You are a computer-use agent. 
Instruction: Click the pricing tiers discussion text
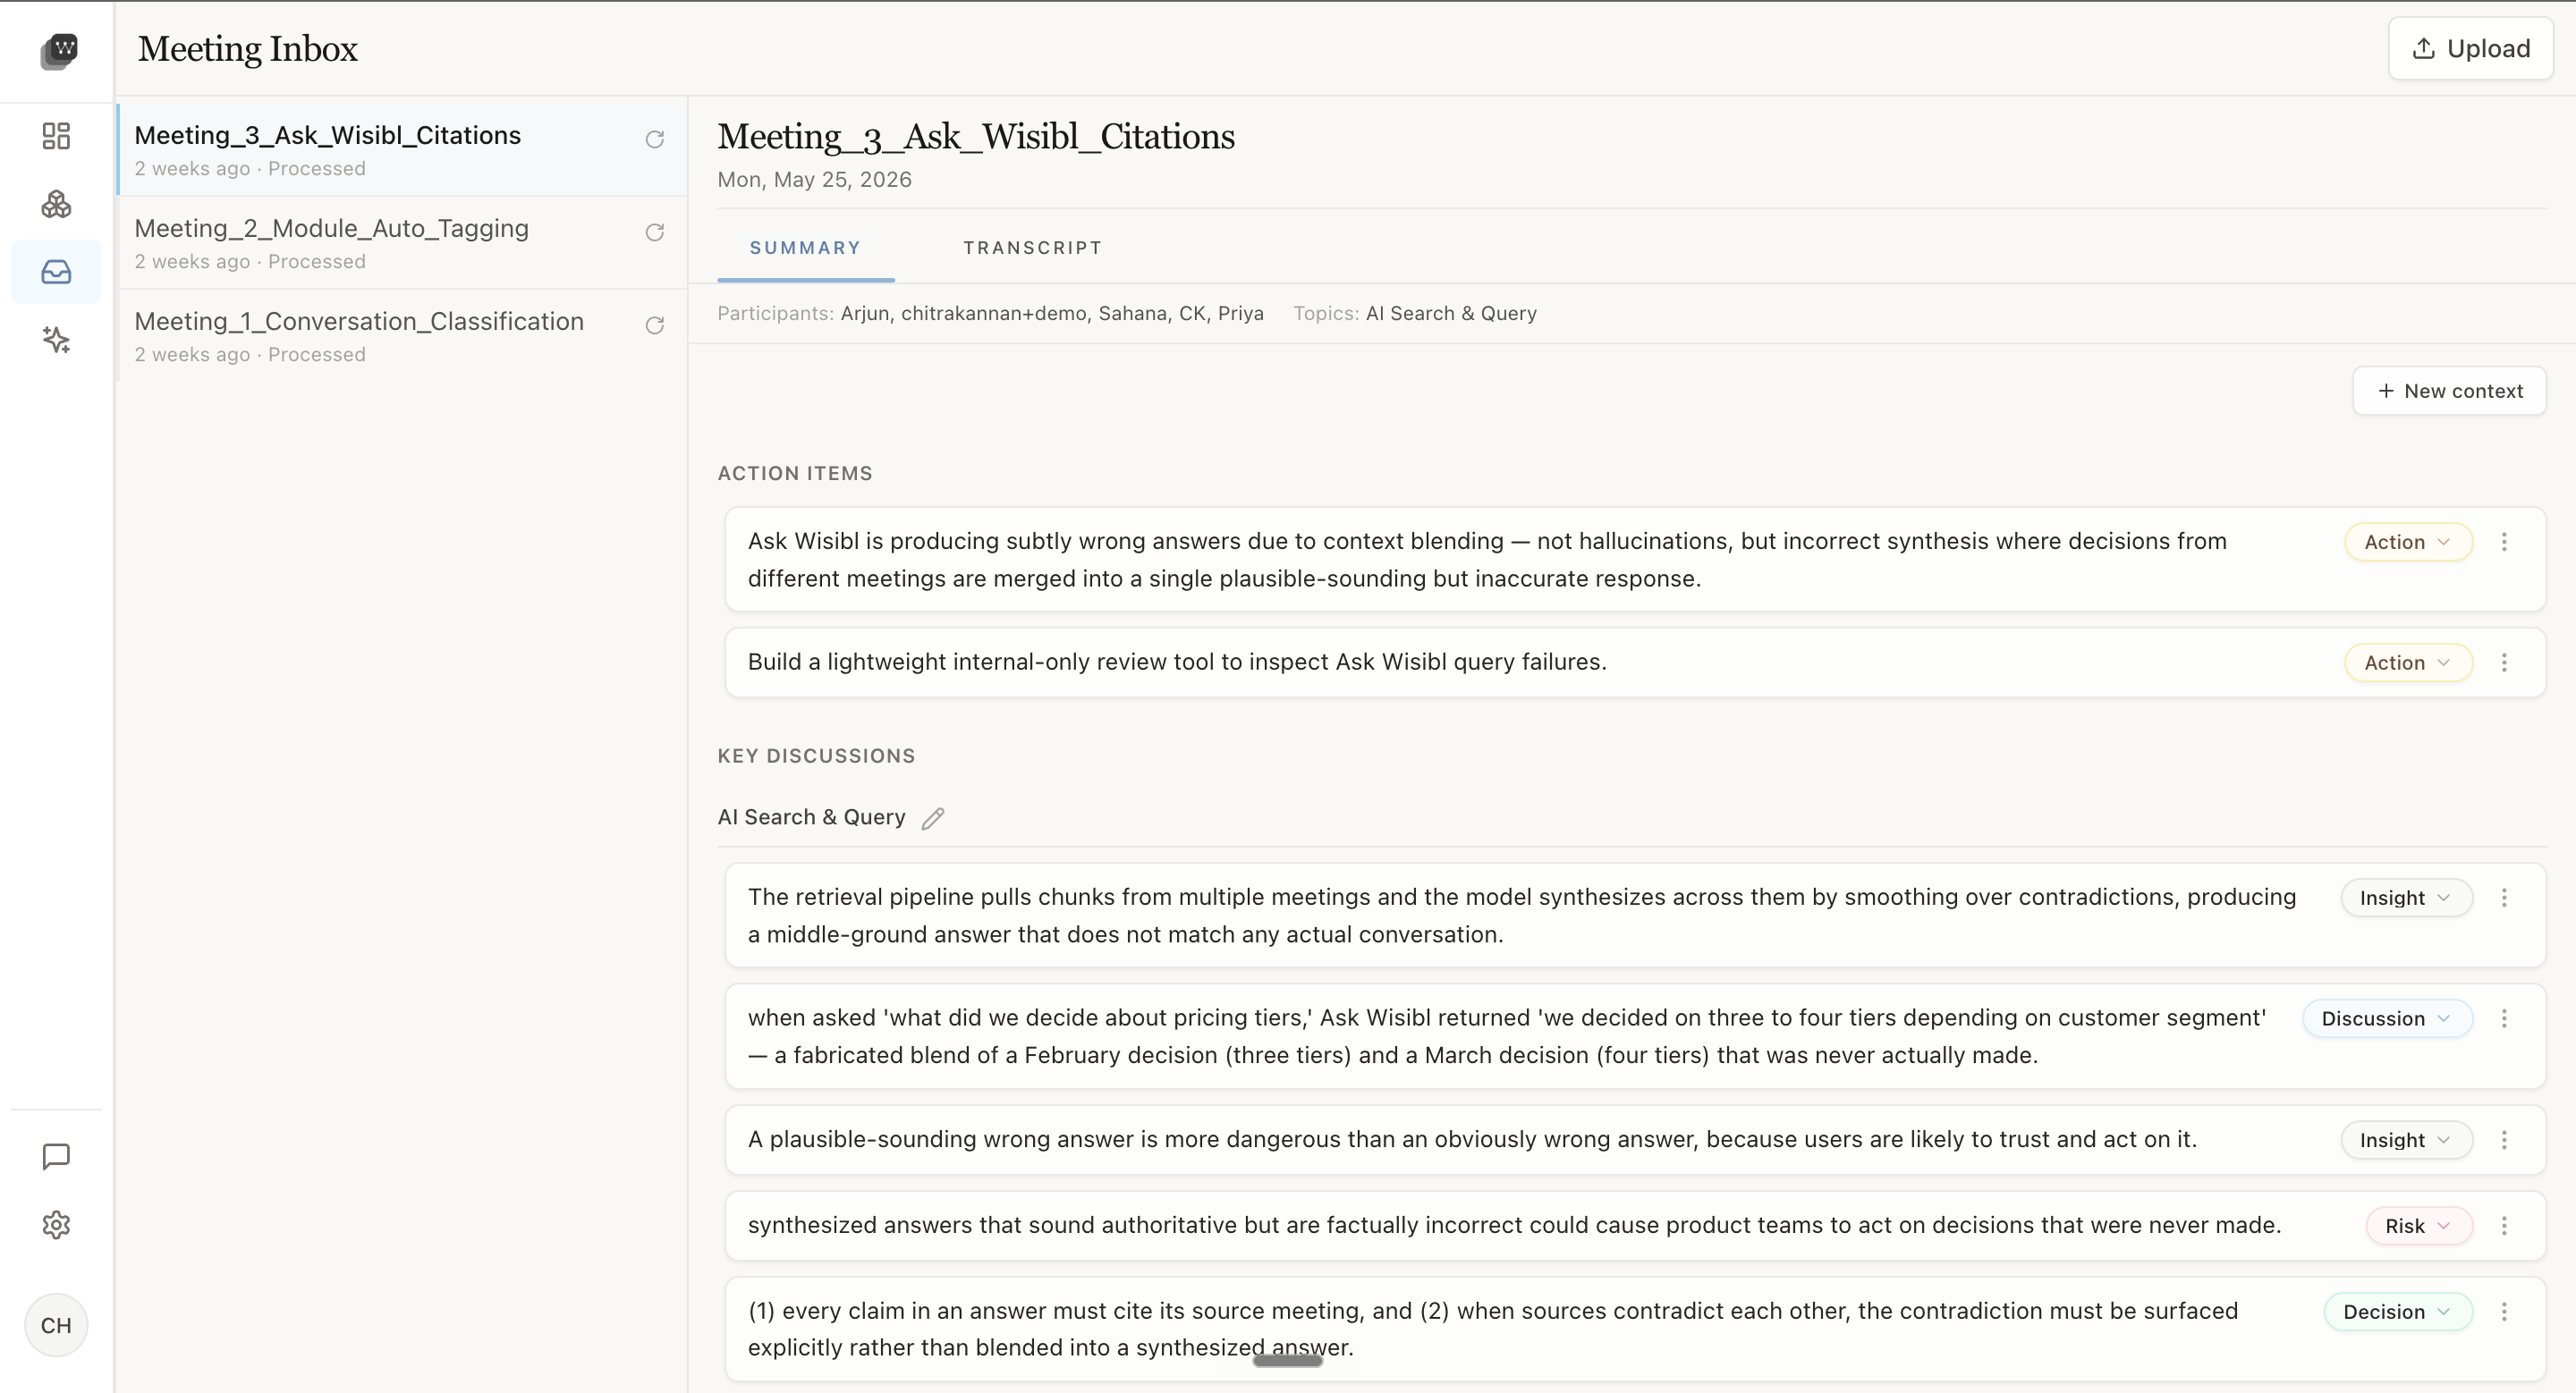coord(1507,1036)
